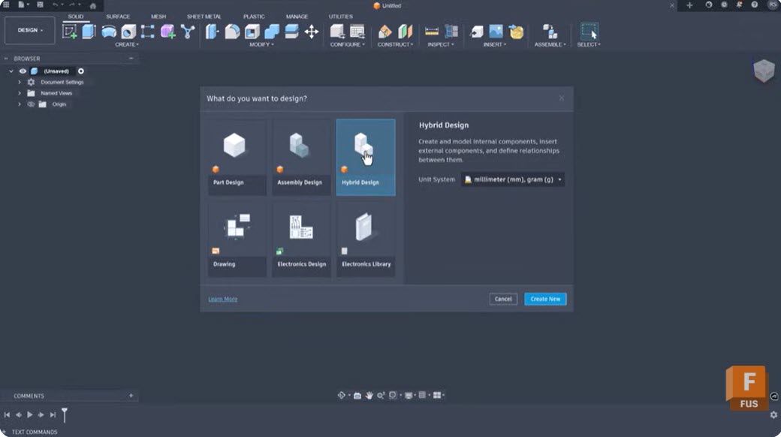Click the Move/Copy arrows icon

pos(312,32)
